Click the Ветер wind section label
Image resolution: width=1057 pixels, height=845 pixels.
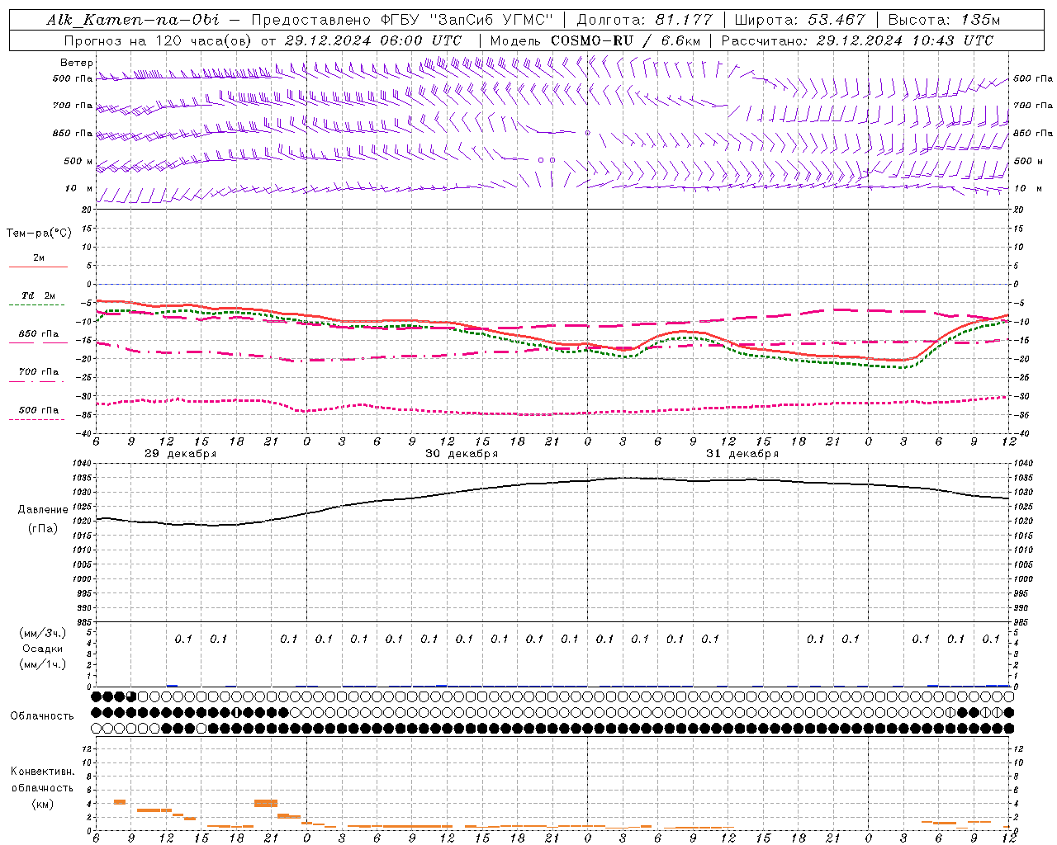77,63
